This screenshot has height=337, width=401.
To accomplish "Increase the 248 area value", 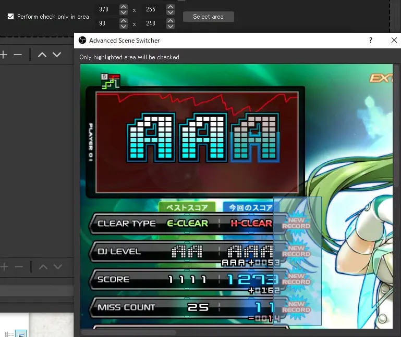I will [x=171, y=21].
